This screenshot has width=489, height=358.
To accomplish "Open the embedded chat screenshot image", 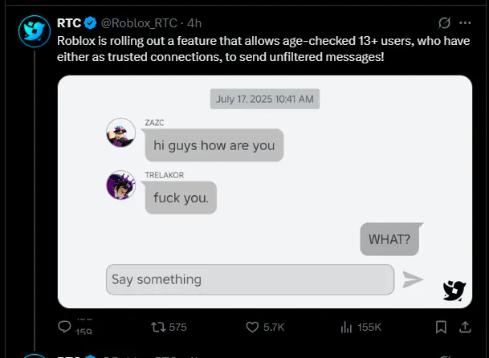I will [x=265, y=192].
